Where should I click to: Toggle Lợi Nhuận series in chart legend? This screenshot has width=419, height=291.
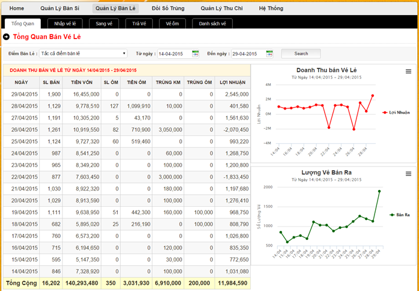(394, 112)
